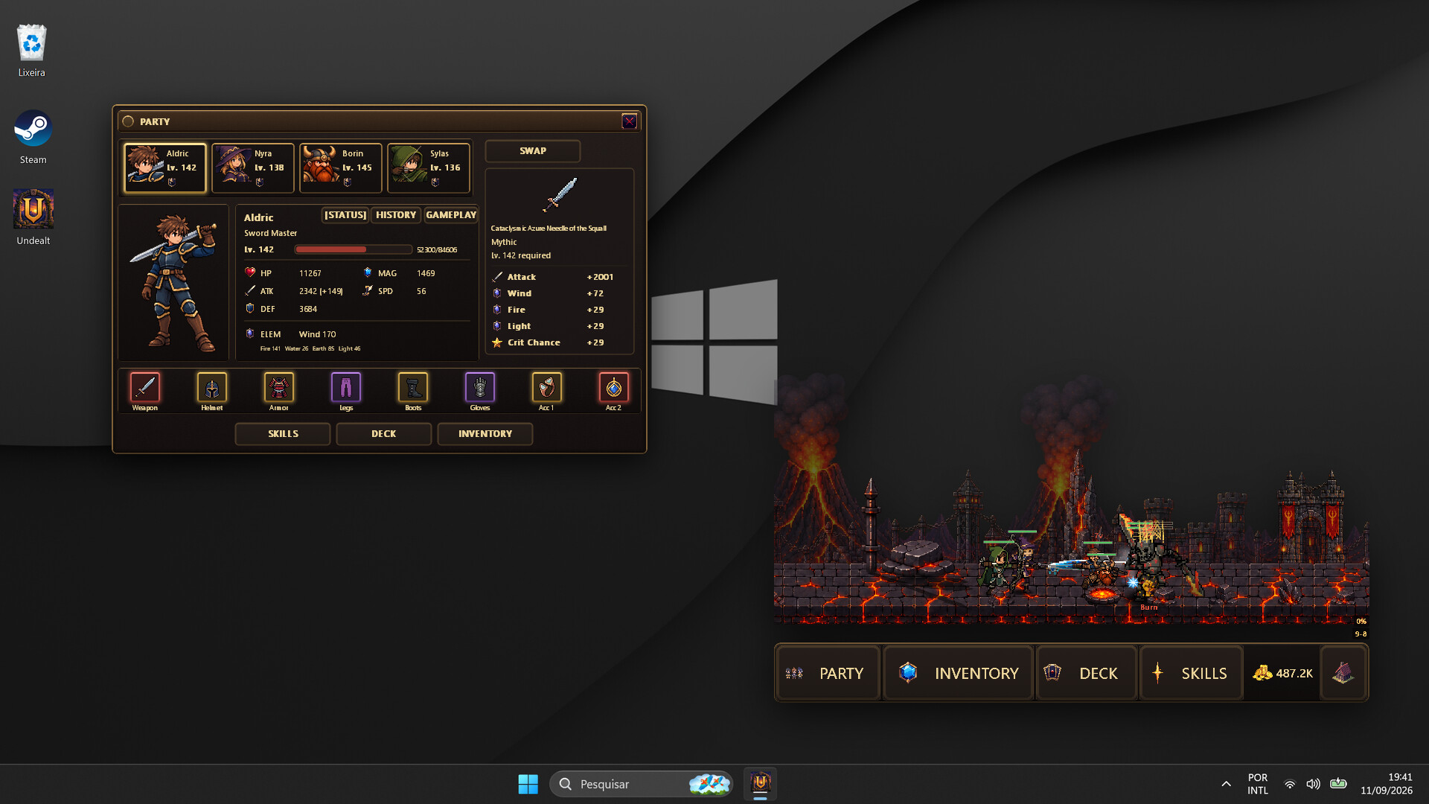Open SKILLS from the Party window

click(283, 434)
